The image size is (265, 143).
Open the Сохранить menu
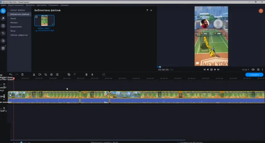click(x=53, y=5)
